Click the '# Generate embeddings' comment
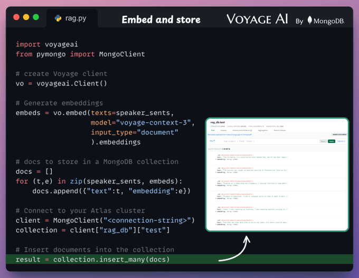The image size is (359, 278). [x=59, y=103]
